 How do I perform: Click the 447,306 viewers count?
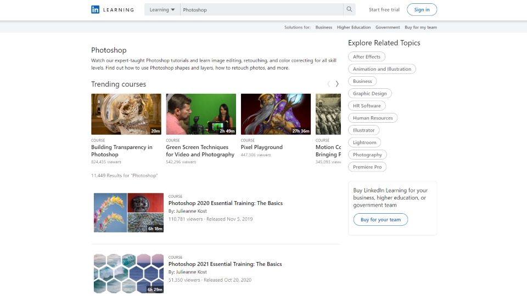click(x=256, y=155)
